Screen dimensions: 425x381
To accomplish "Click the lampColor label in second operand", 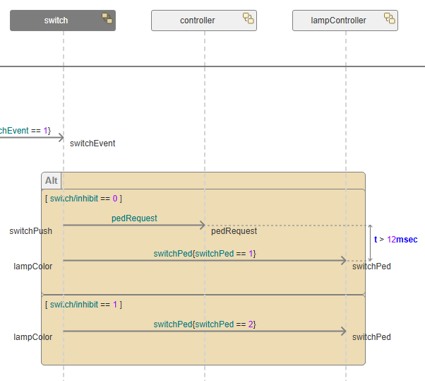I will pyautogui.click(x=32, y=337).
